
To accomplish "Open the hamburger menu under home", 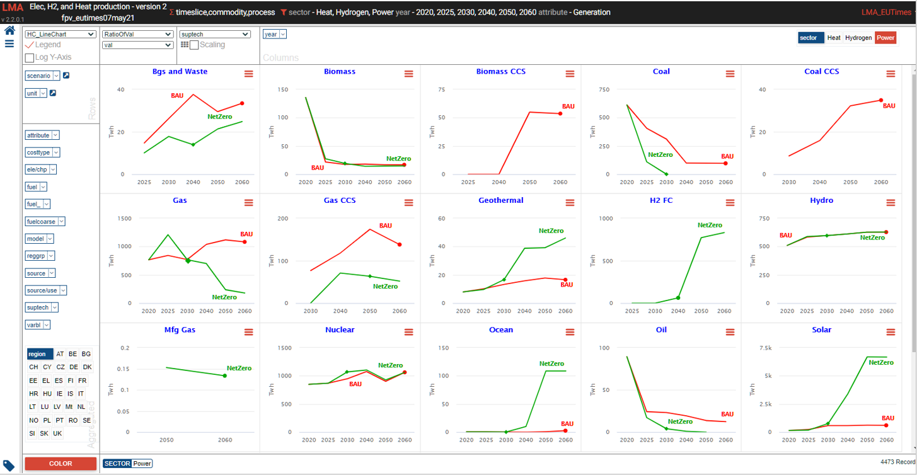I will (x=9, y=43).
